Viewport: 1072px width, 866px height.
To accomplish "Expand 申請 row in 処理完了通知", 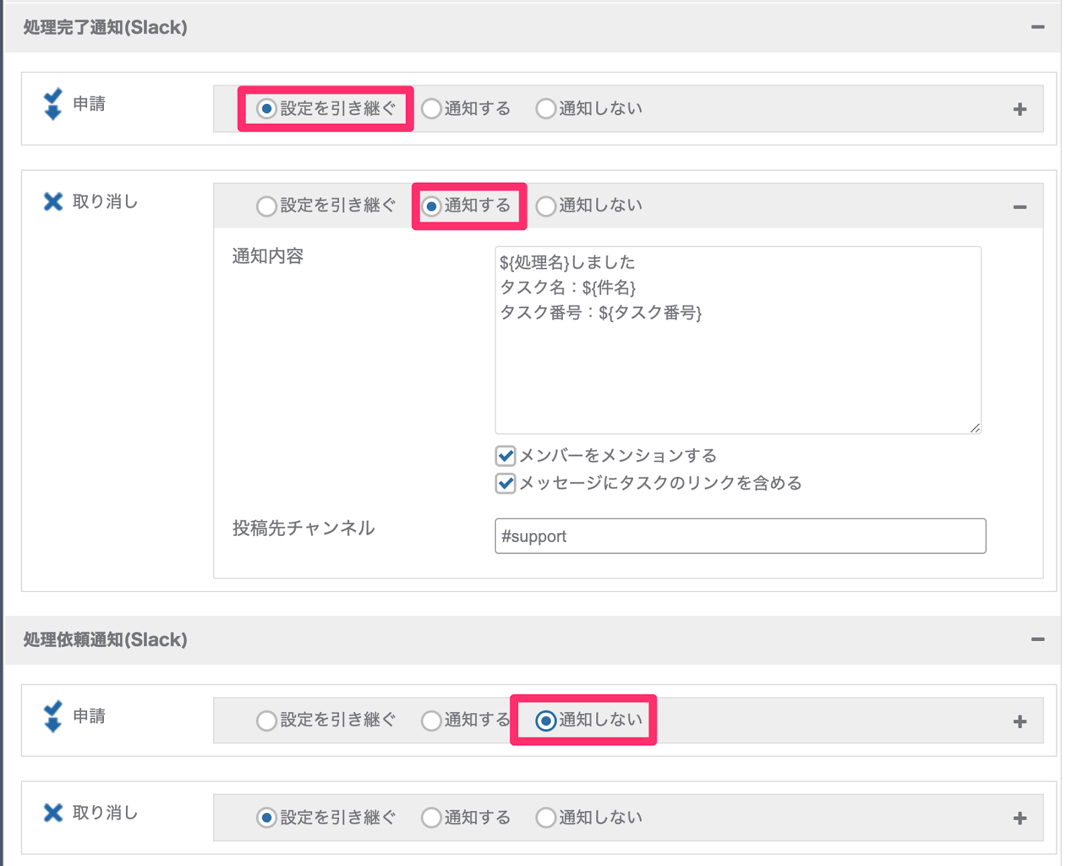I will coord(1020,109).
